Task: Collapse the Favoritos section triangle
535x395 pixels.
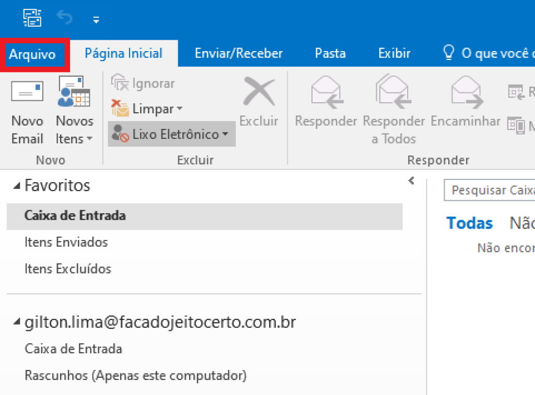Action: pos(16,186)
